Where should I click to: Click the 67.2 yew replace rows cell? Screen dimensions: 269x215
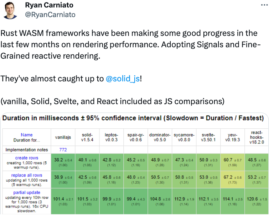tap(232, 180)
